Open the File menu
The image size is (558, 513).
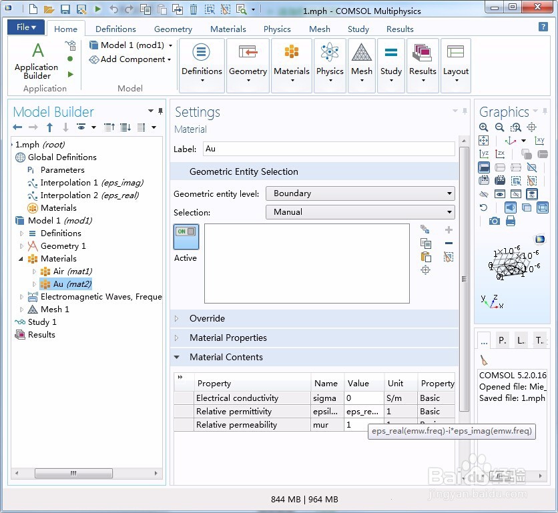point(26,27)
